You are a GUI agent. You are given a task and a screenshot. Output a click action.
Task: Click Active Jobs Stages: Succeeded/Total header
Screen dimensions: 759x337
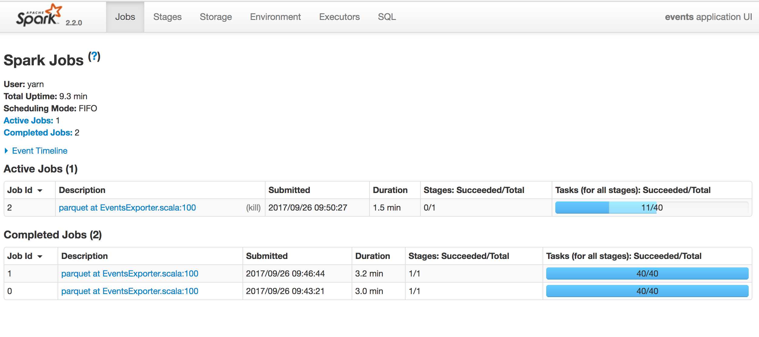click(x=486, y=190)
